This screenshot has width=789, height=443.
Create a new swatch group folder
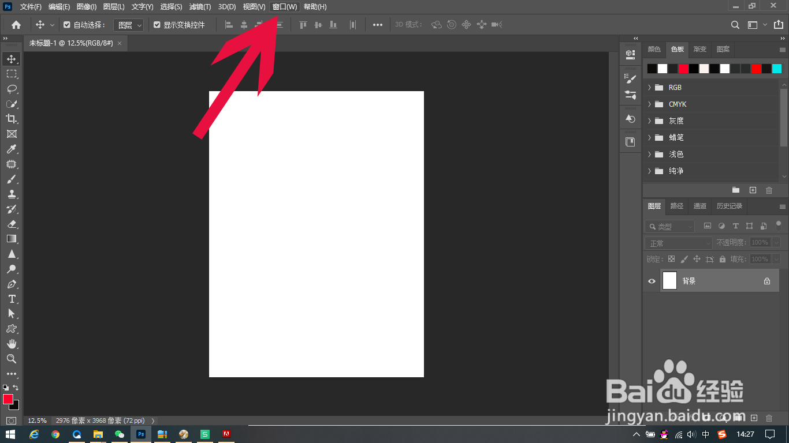tap(736, 190)
